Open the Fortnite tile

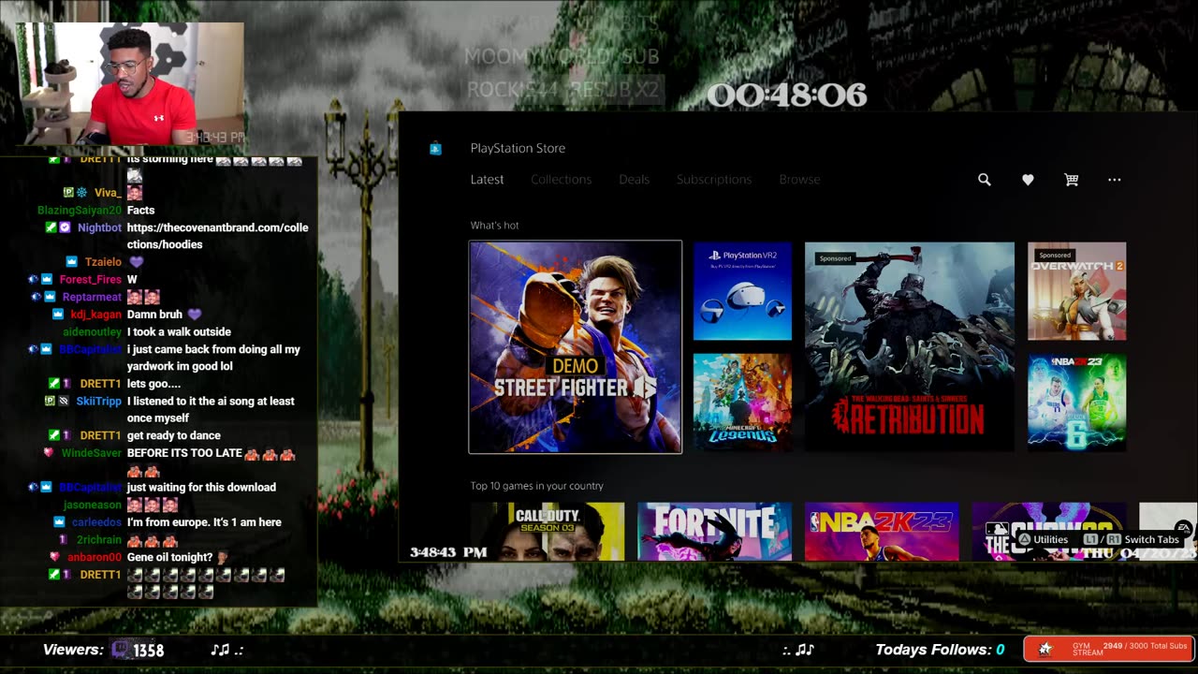(x=714, y=532)
